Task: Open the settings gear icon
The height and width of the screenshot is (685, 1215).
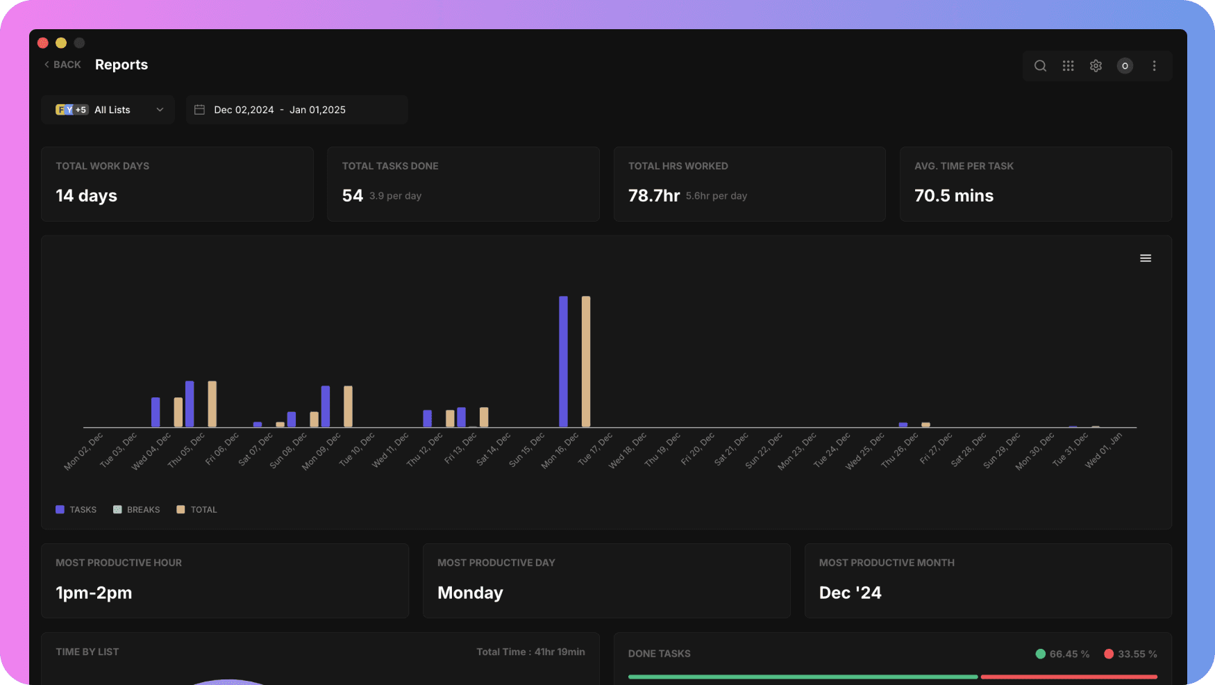Action: (x=1096, y=66)
